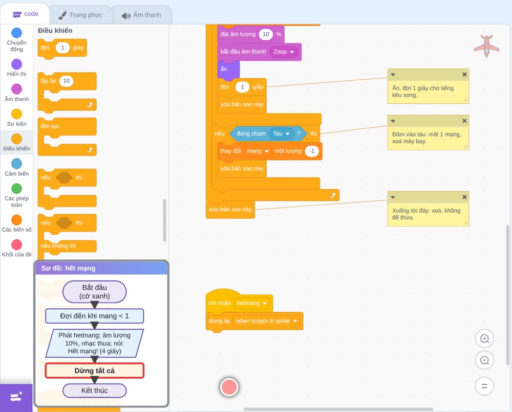512x412 pixels.
Task: Switch to the Âm thanh tab
Action: click(142, 15)
